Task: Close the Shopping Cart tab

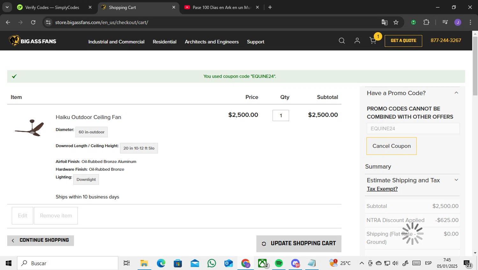Action: tap(174, 7)
